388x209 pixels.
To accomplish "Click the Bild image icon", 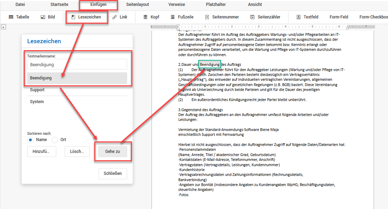I will [x=43, y=17].
